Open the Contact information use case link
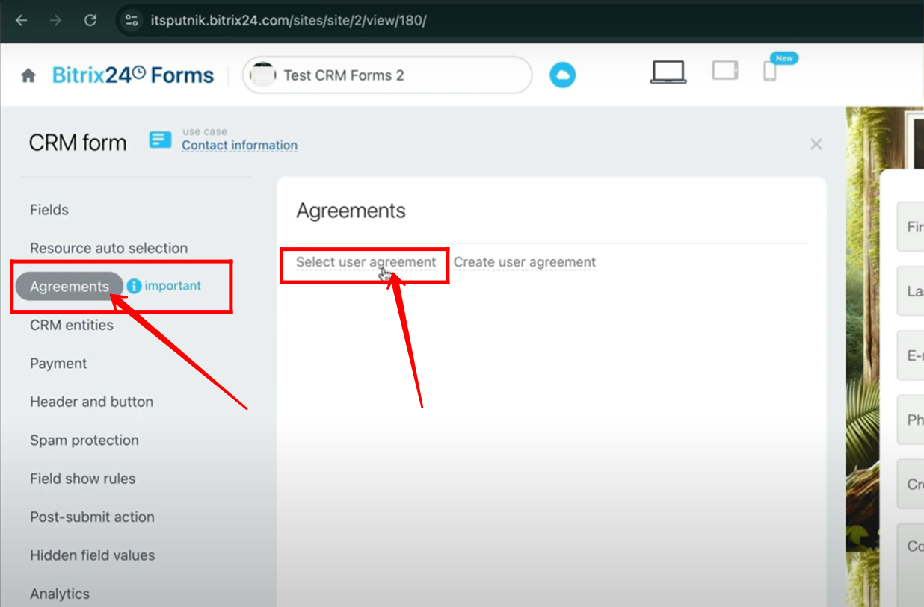 pyautogui.click(x=239, y=145)
